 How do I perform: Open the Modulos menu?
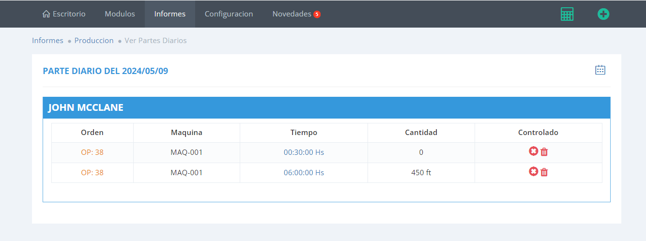(120, 14)
